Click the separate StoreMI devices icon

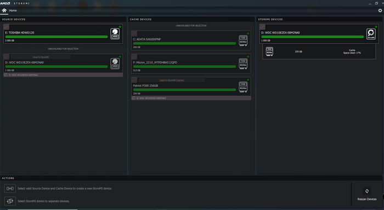click(10, 201)
